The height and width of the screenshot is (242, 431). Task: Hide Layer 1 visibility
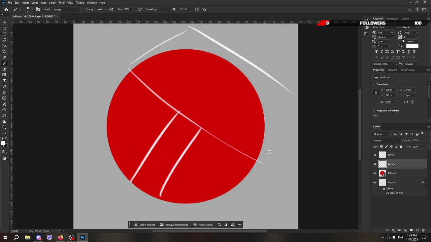[375, 155]
